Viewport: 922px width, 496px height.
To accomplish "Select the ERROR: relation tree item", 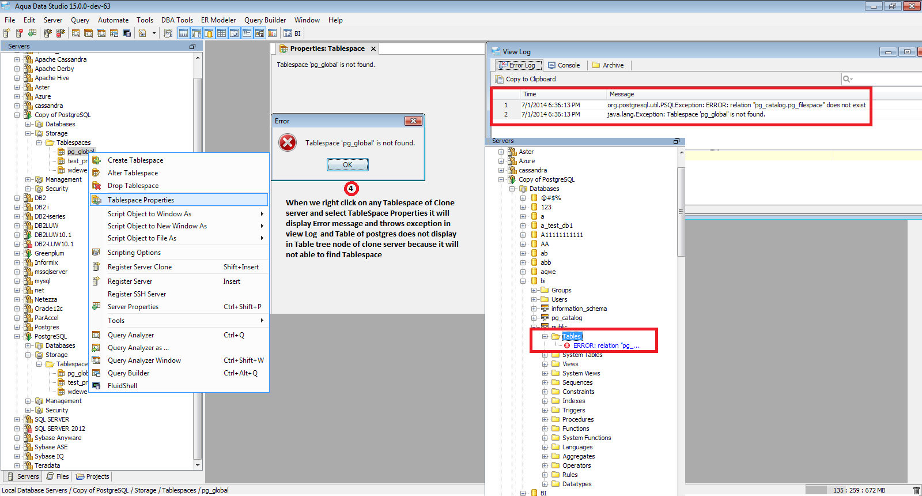I will pyautogui.click(x=606, y=345).
